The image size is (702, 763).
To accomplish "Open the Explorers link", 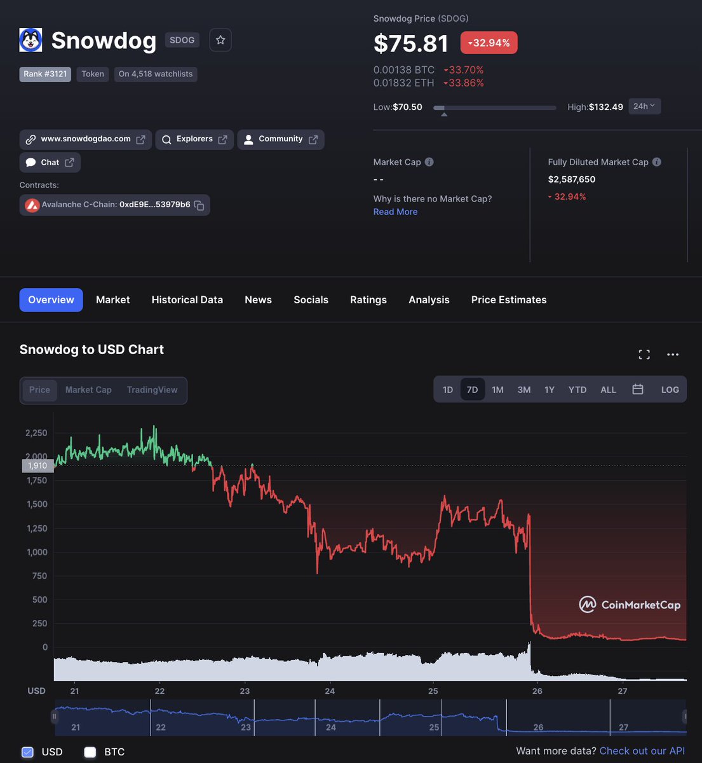I will coord(194,139).
